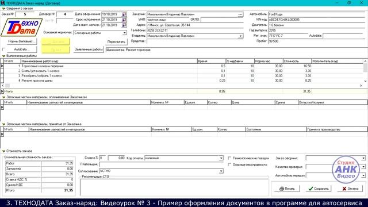This screenshot has width=368, height=207.
Task: Click lower yellow disabled button
Action: (x=56, y=49)
